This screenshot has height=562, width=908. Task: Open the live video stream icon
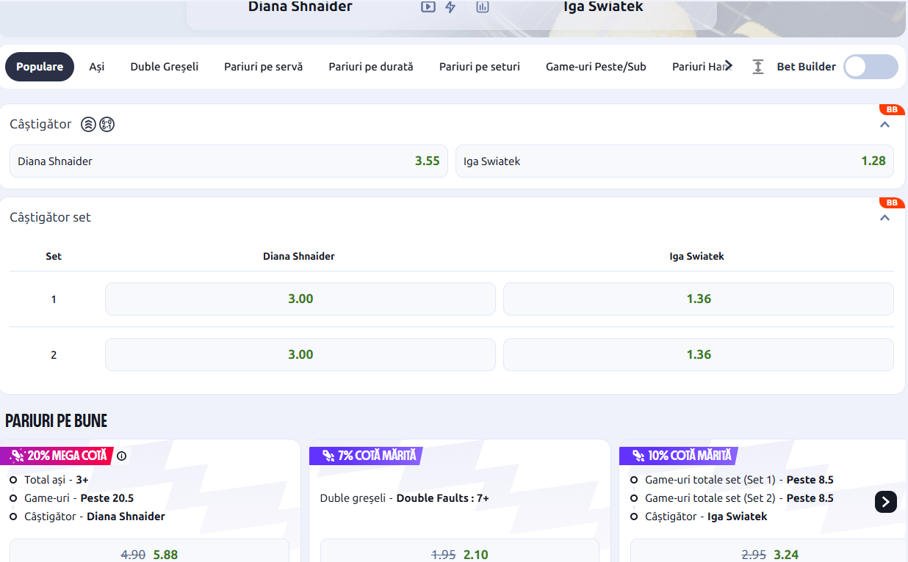tap(428, 7)
